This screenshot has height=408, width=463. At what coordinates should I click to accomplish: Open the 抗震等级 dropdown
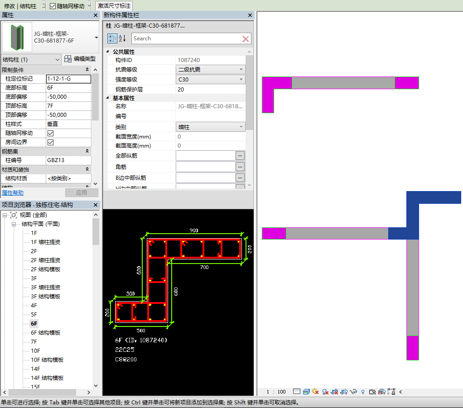tap(211, 69)
